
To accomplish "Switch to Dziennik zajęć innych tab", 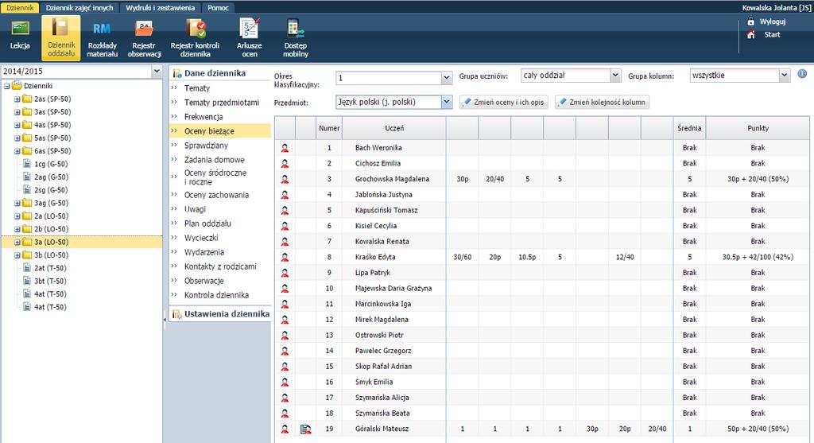I will [79, 8].
